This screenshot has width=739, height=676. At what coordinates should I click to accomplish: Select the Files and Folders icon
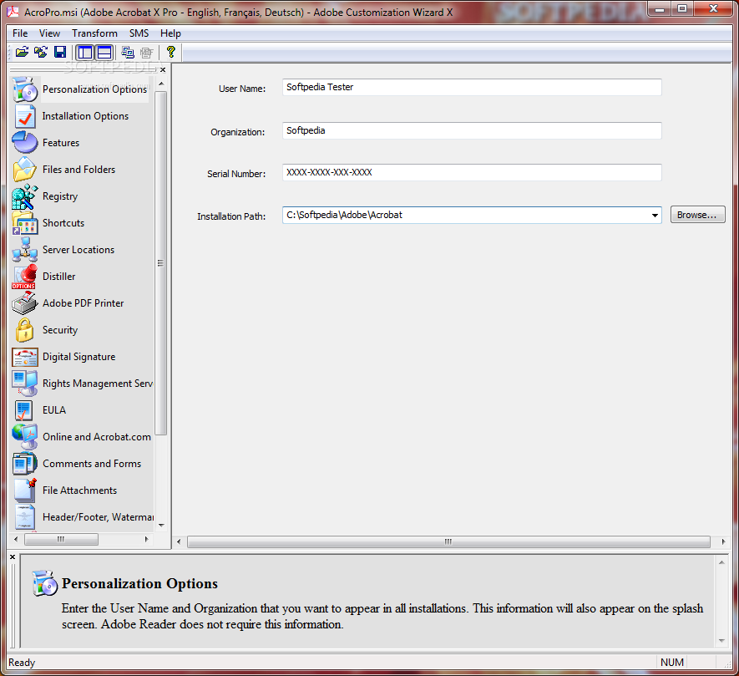25,170
